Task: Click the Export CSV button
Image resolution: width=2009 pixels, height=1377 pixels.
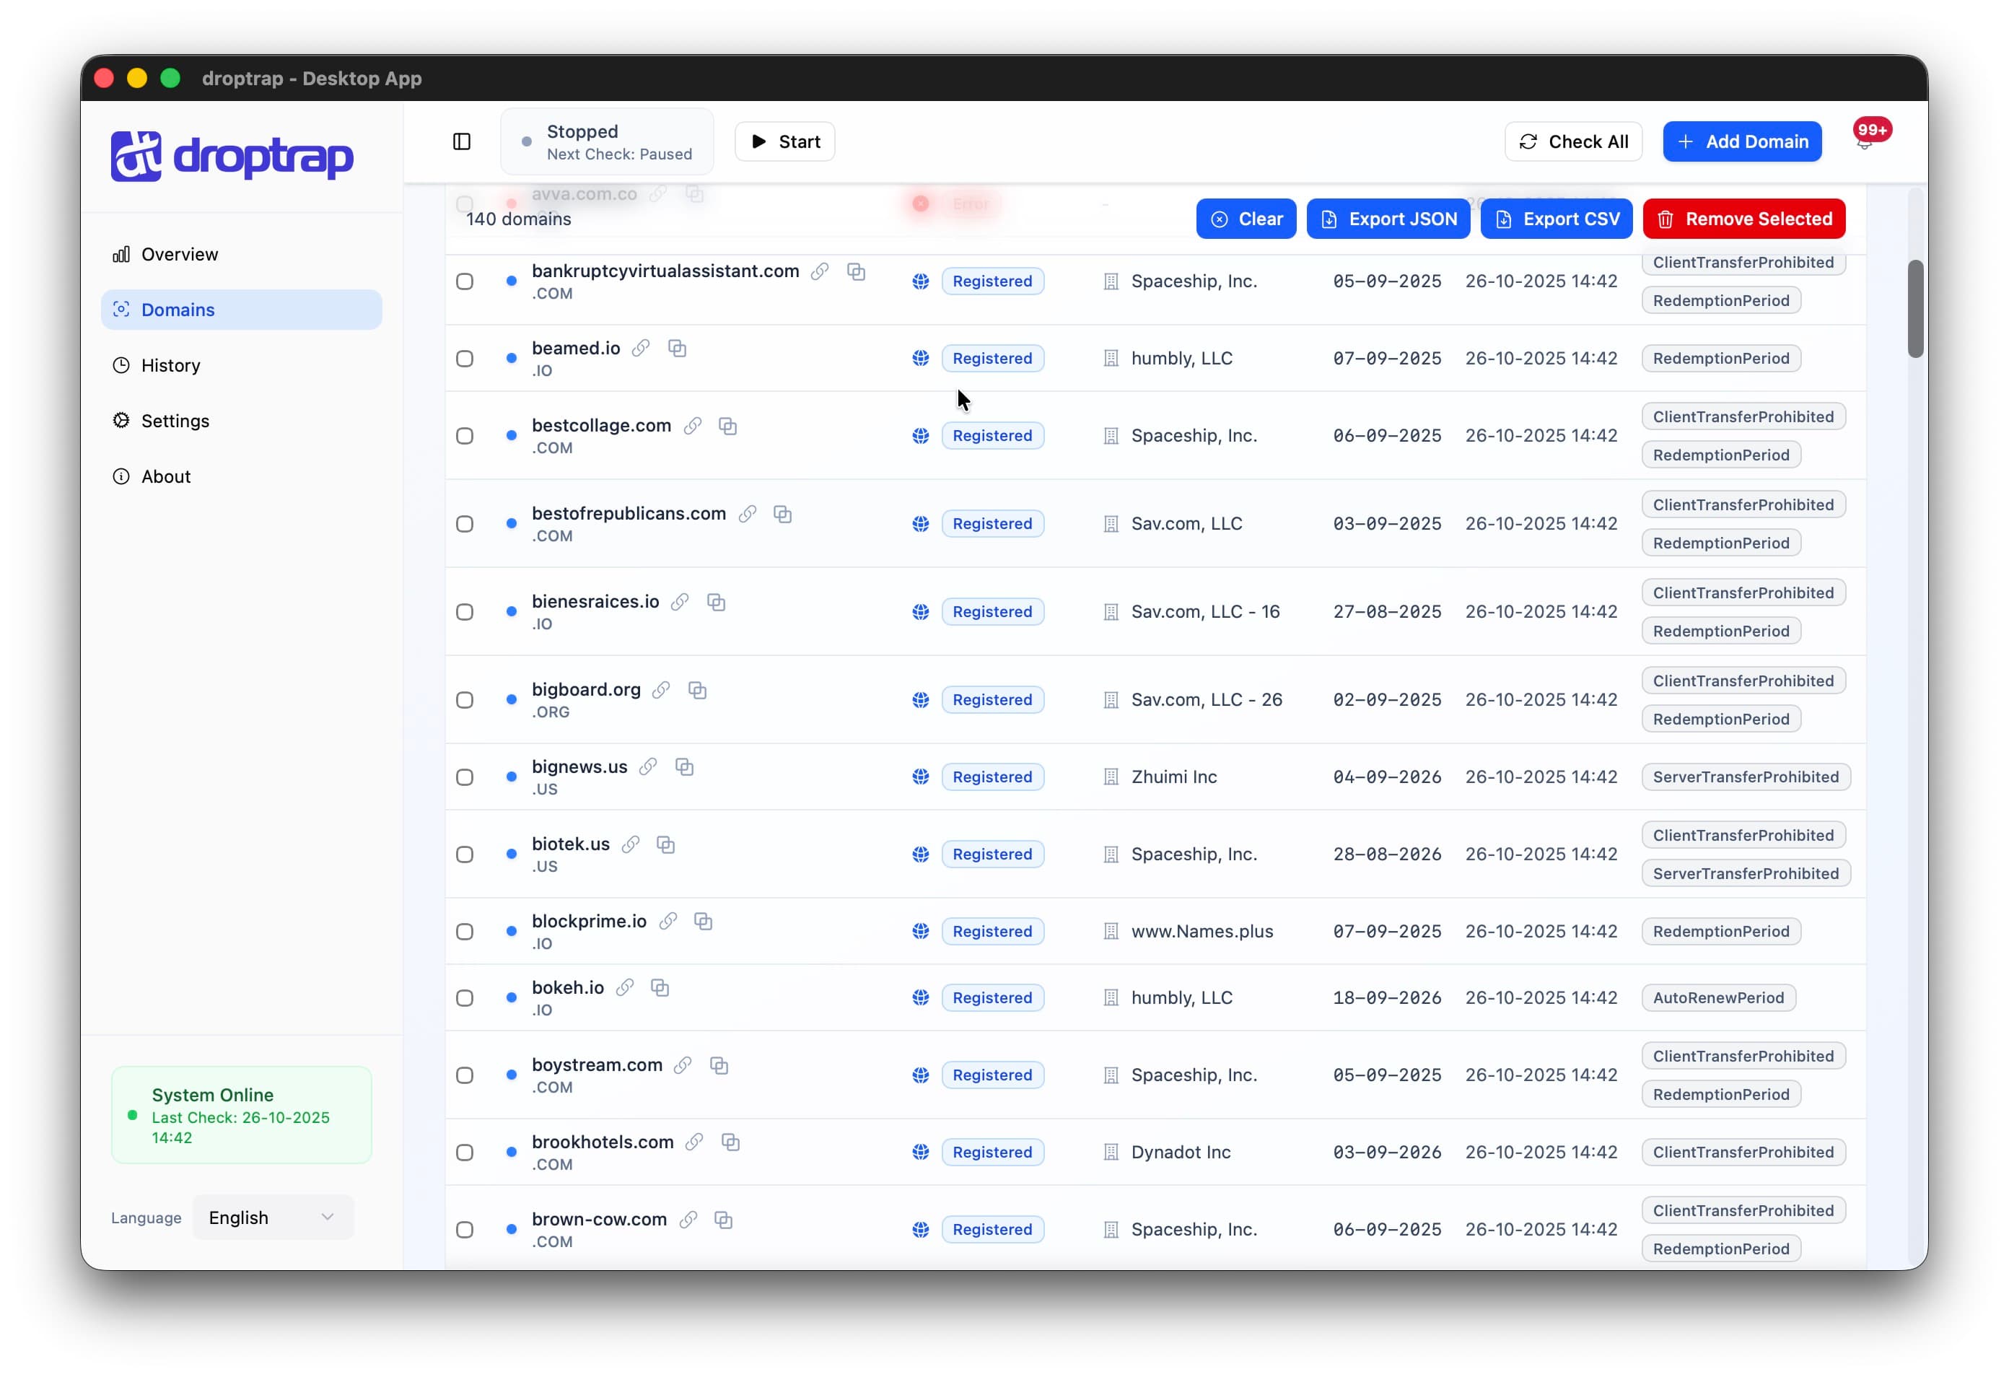Action: click(1555, 219)
